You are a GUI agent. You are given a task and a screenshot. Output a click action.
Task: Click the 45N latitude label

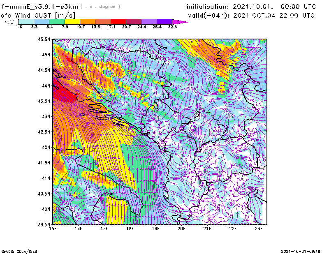pyautogui.click(x=46, y=55)
